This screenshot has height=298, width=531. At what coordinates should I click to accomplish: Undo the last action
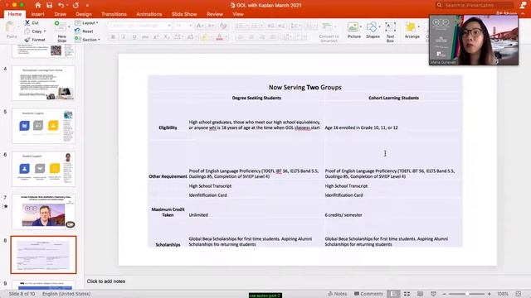point(61,5)
